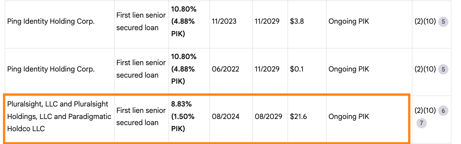Select the 06/2022 date cell
The height and width of the screenshot is (144, 461).
coord(226,69)
